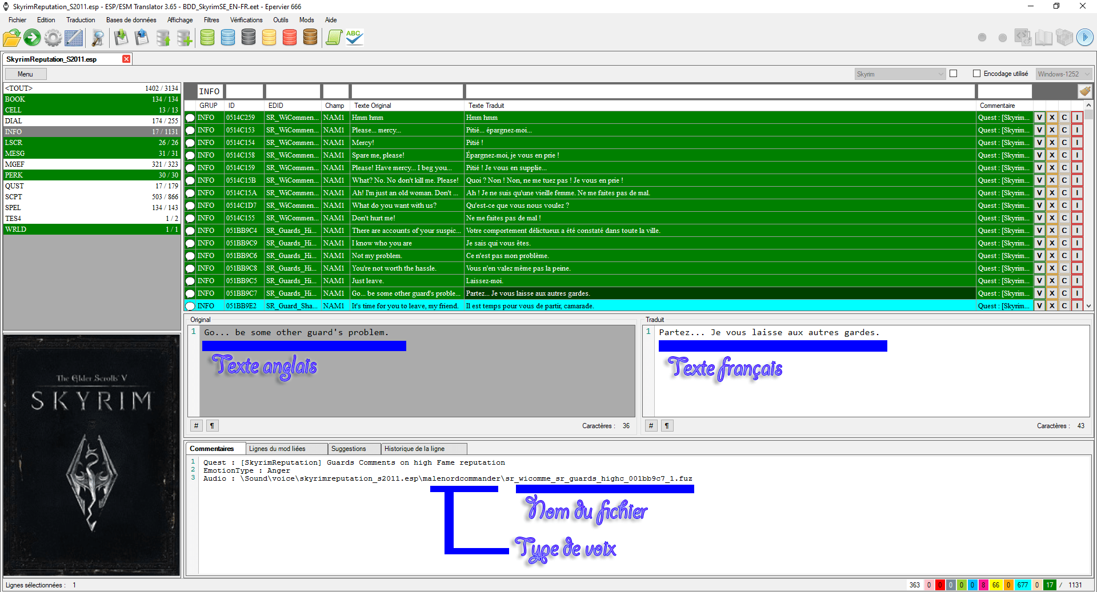The image size is (1097, 592).
Task: Click the magnifier search toolbar icon
Action: click(98, 38)
